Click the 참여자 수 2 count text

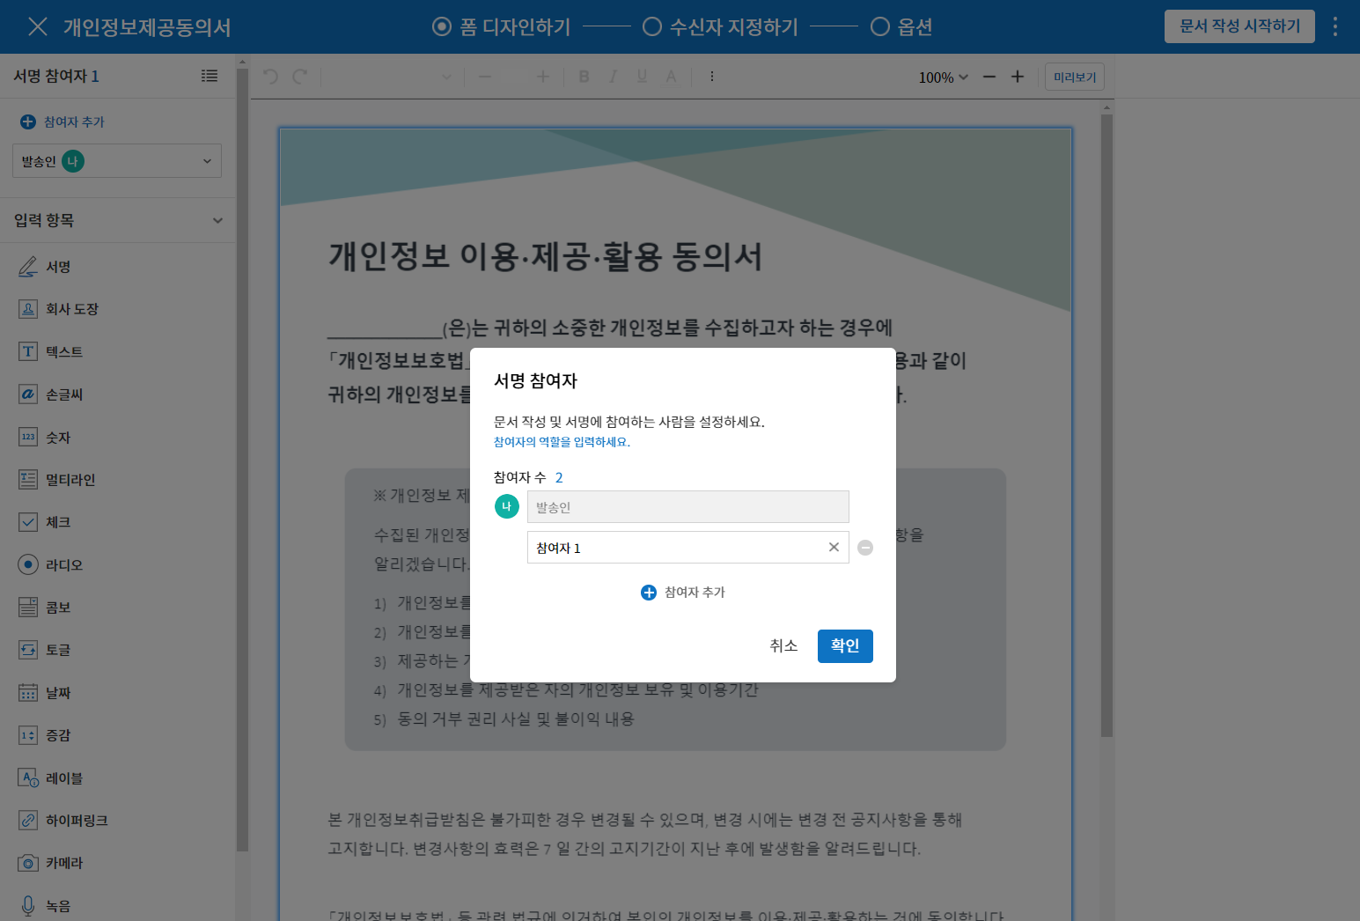[528, 477]
